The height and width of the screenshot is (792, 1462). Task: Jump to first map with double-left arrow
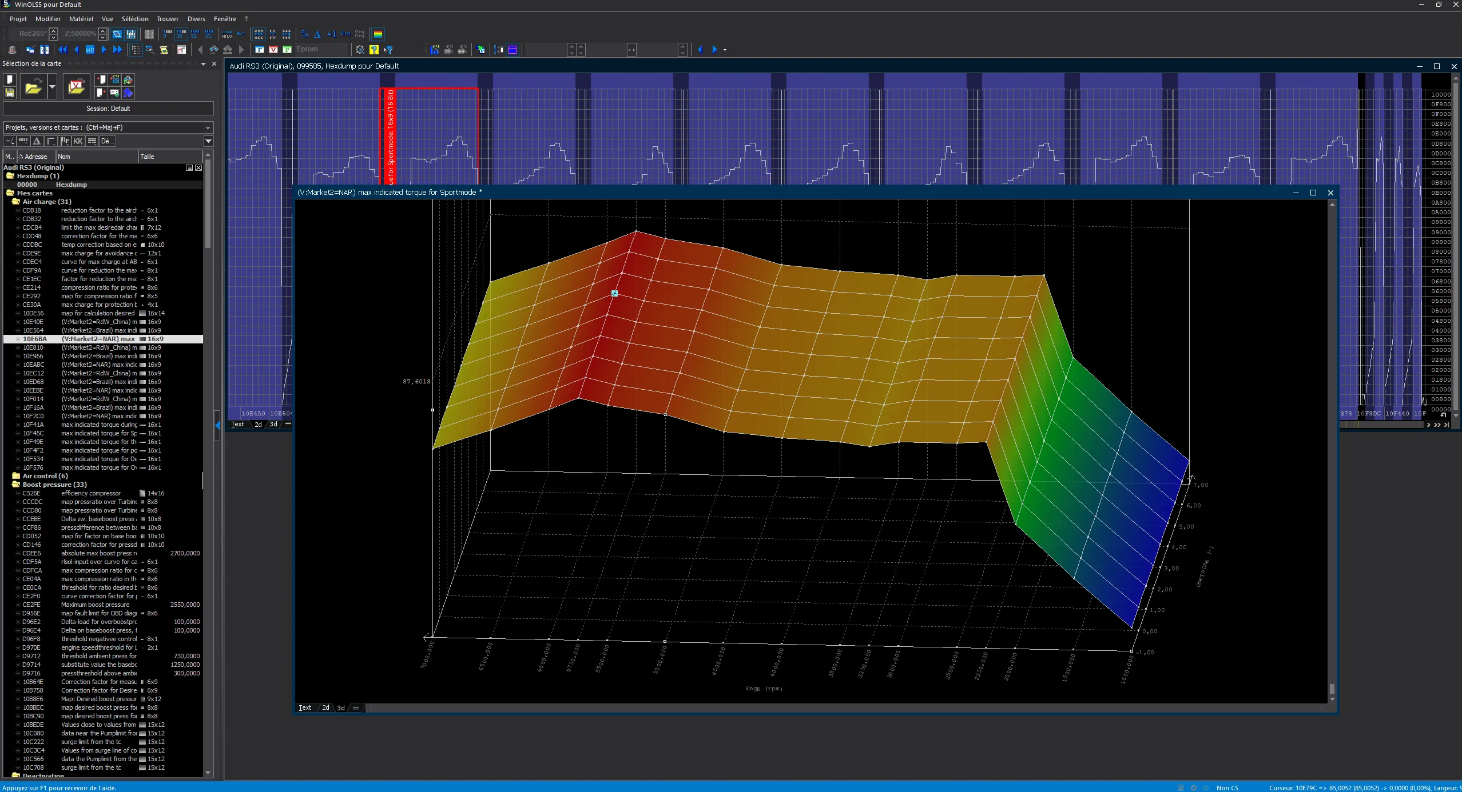[63, 50]
